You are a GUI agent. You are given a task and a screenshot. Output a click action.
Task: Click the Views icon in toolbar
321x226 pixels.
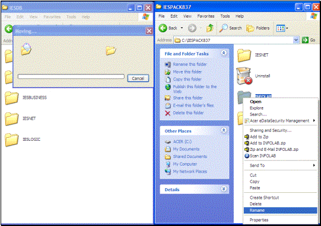[281, 28]
